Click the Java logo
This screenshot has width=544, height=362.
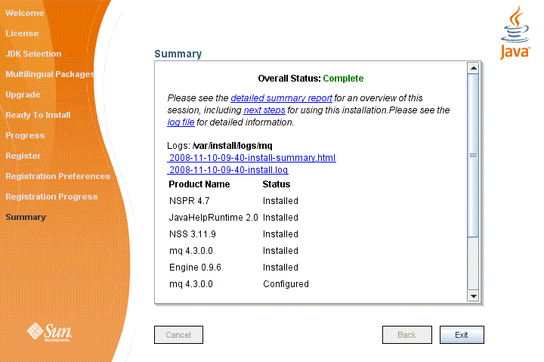pos(515,32)
